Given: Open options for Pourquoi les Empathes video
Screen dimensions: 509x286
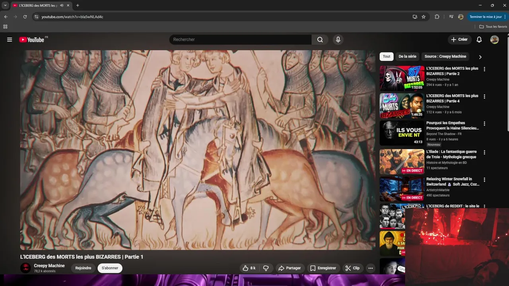Looking at the screenshot, I should tap(484, 124).
